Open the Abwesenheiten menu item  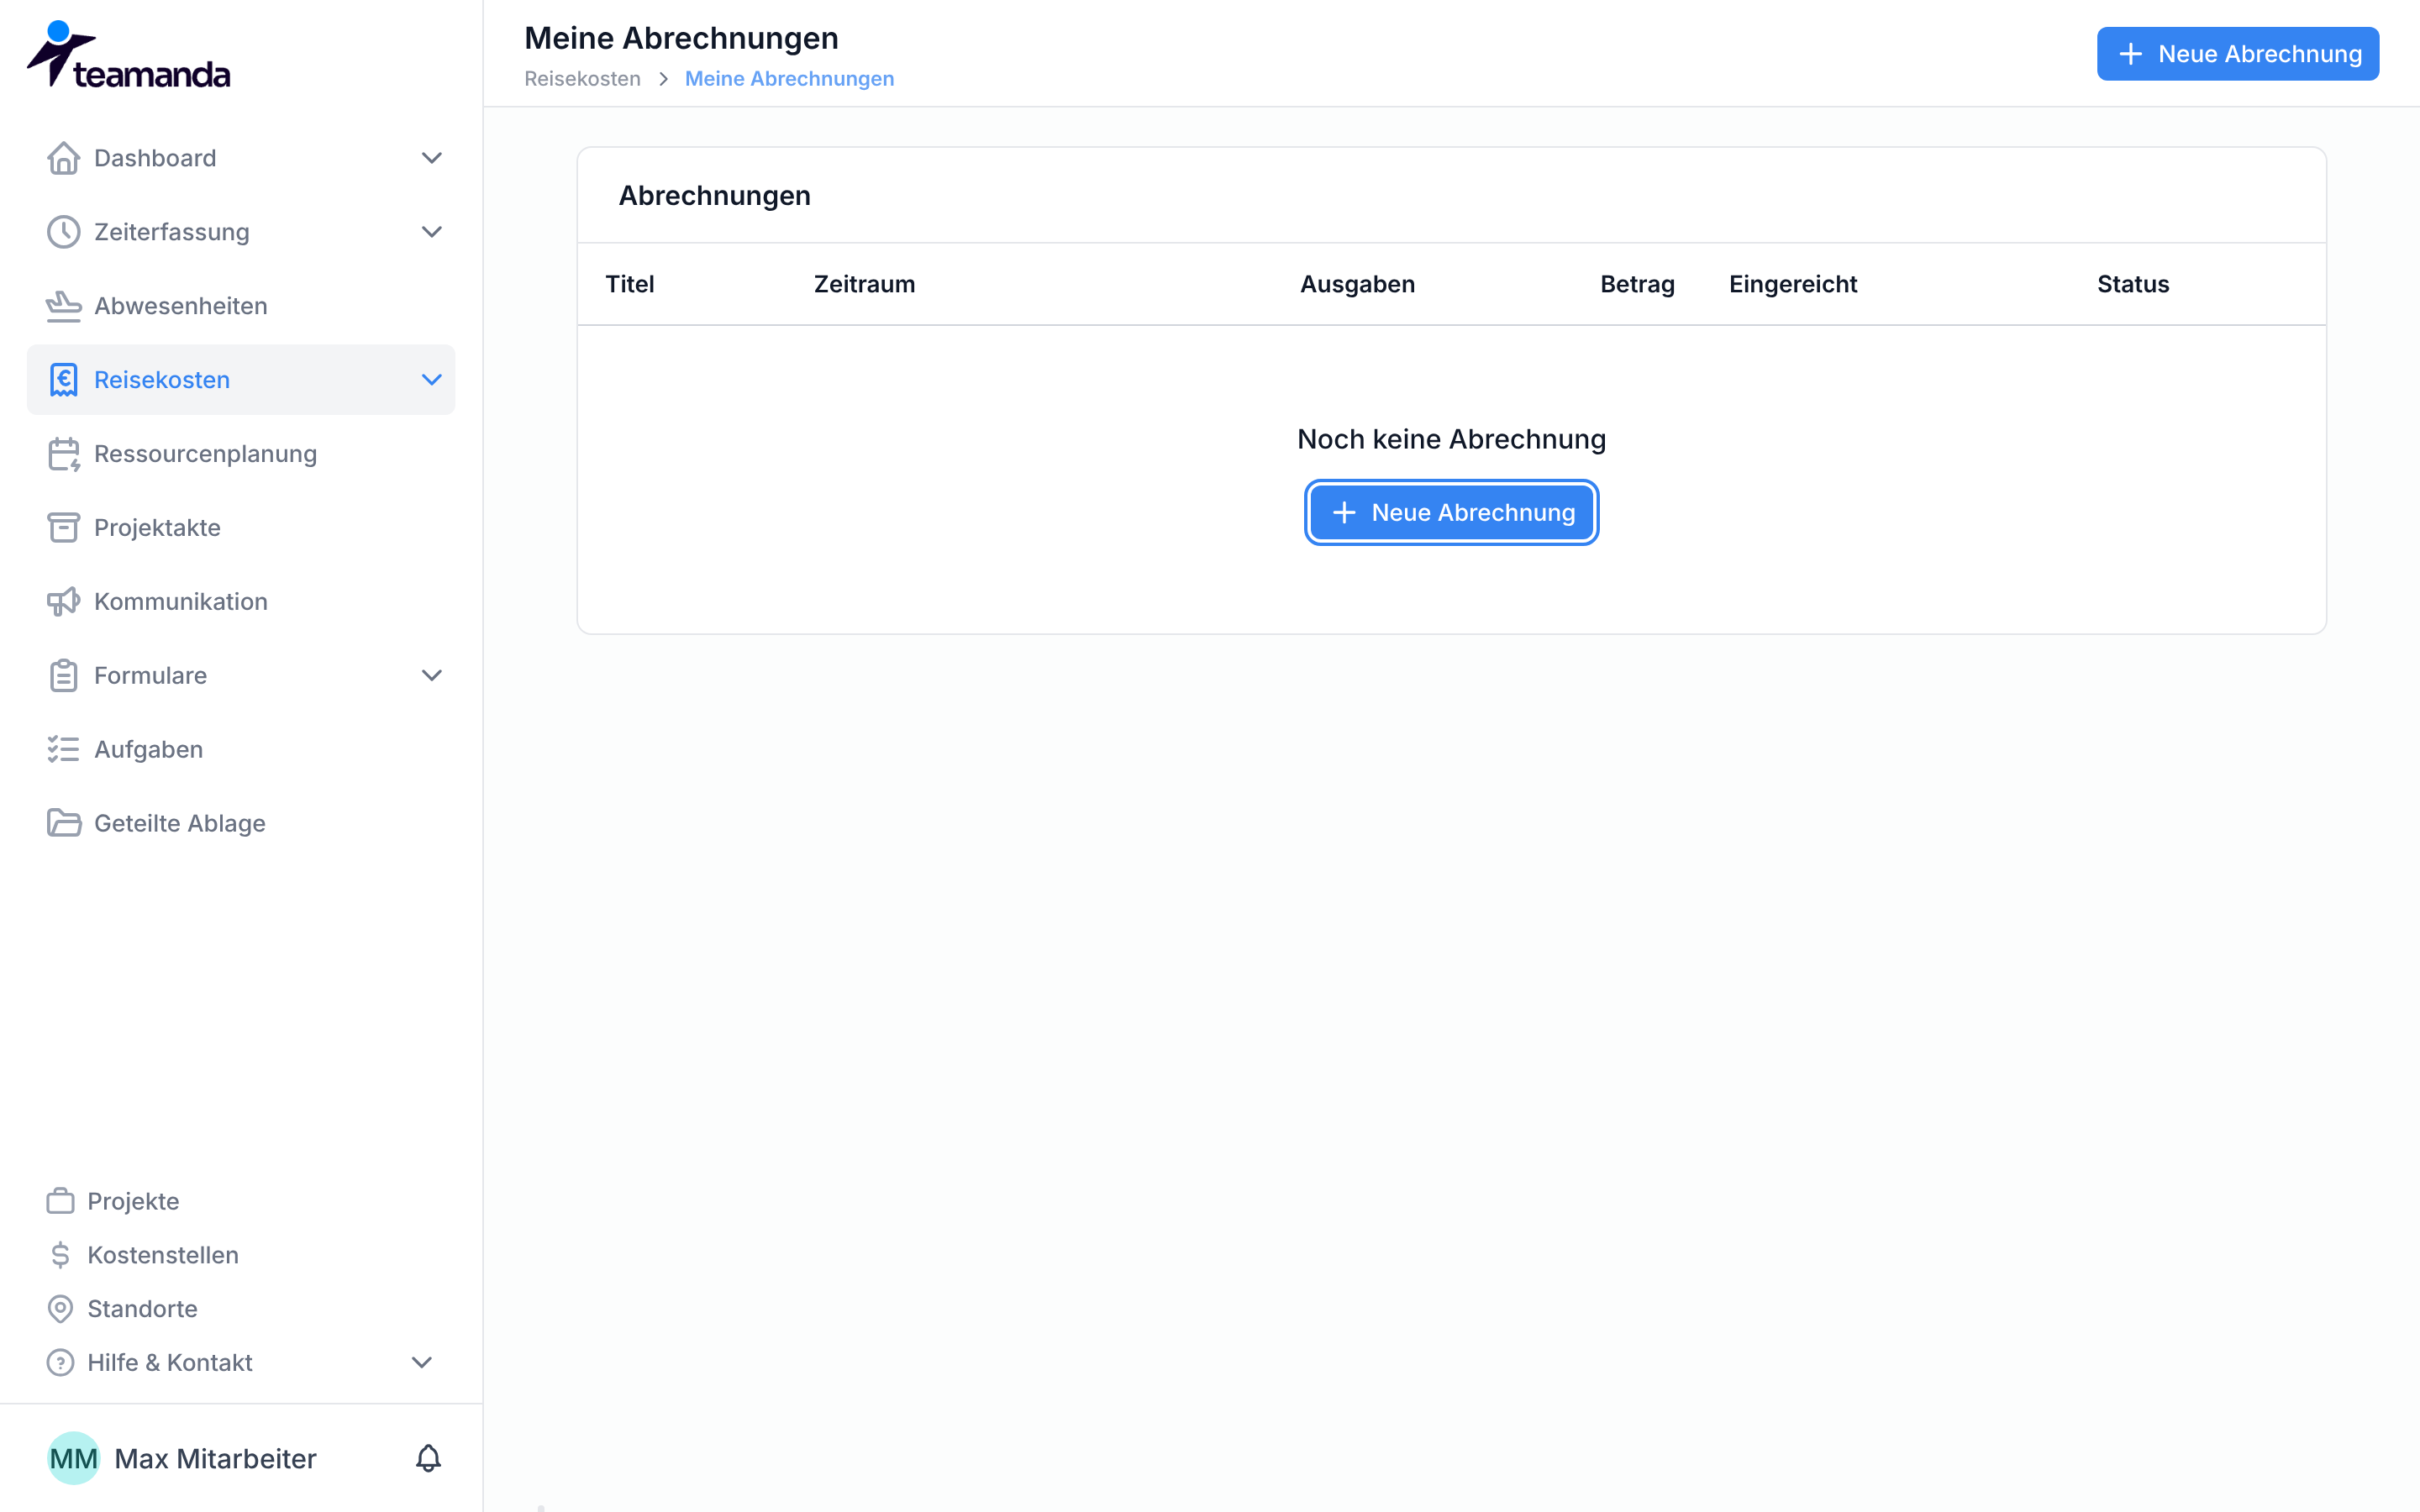coord(240,306)
